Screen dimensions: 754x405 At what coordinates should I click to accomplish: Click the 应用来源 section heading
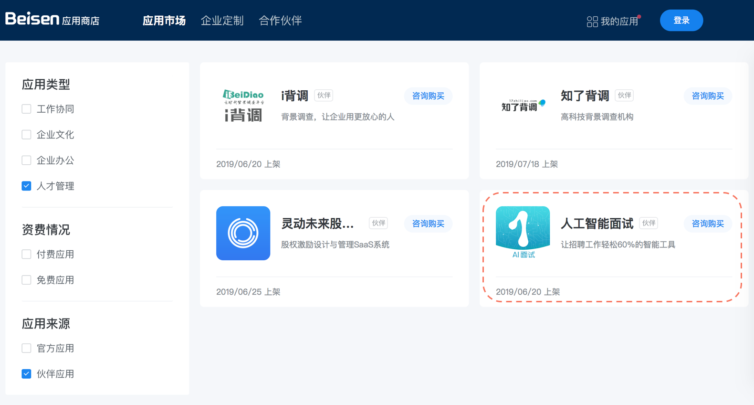coord(46,324)
